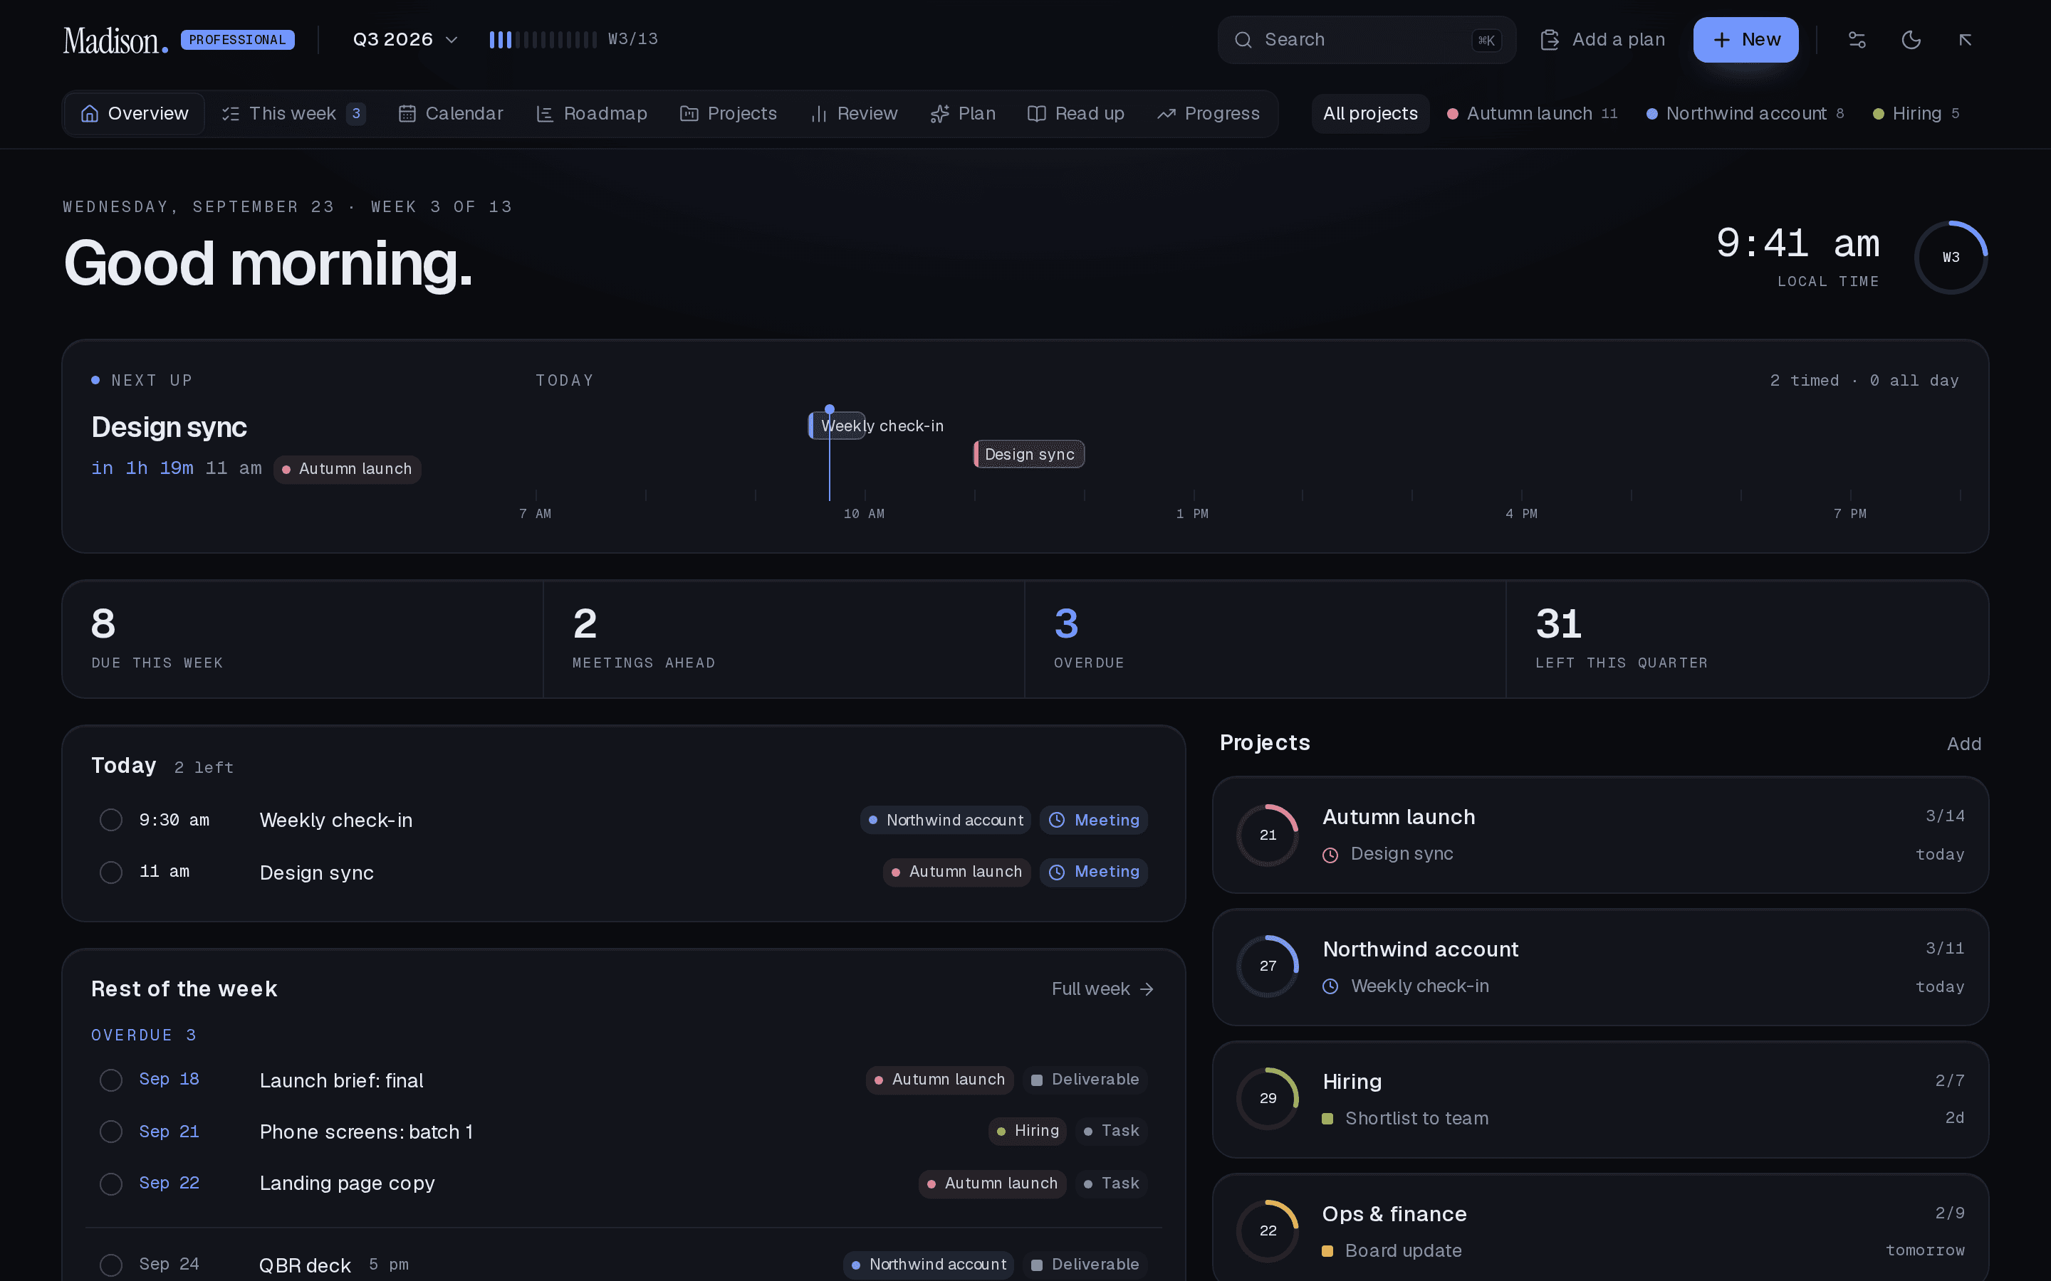This screenshot has width=2051, height=1281.
Task: Click the Calendar tab icon
Action: click(x=407, y=114)
